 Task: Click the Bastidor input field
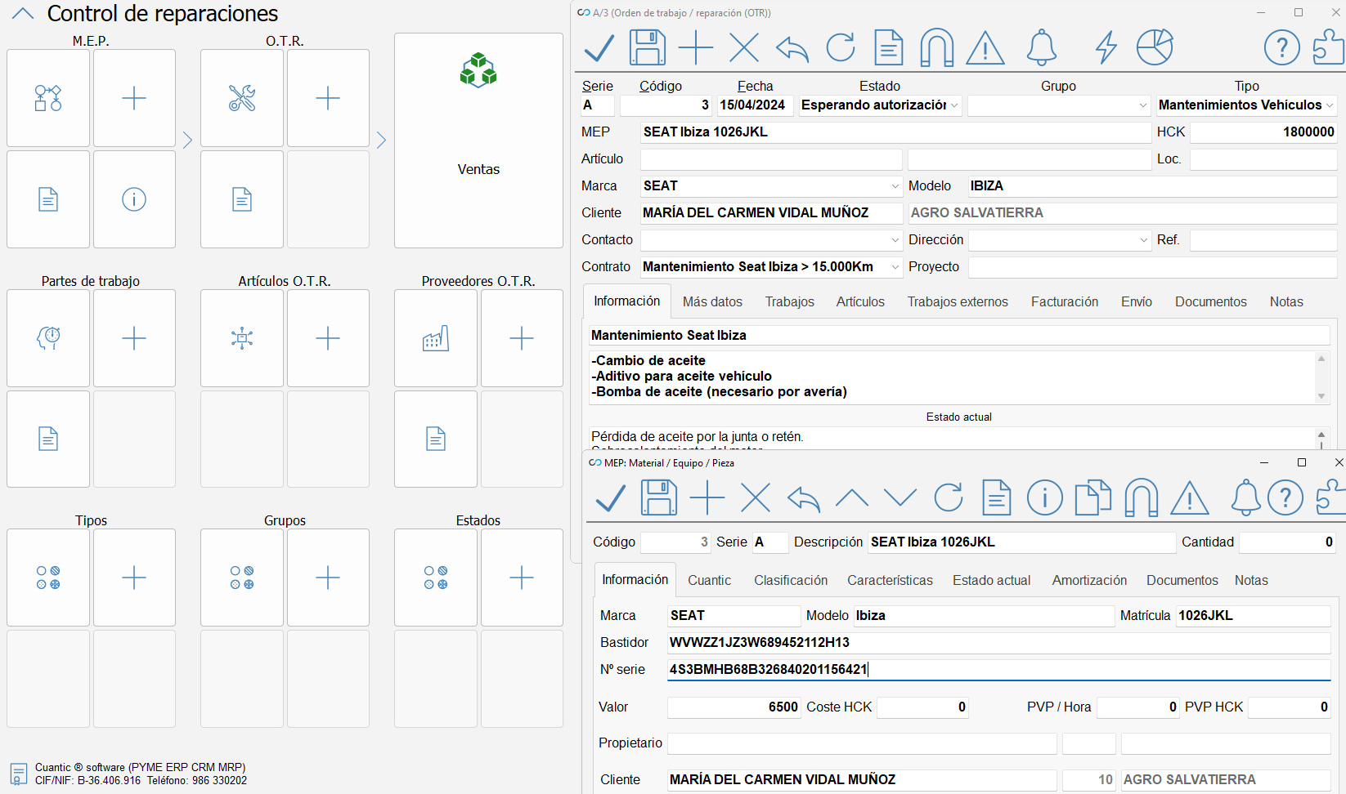[x=998, y=643]
